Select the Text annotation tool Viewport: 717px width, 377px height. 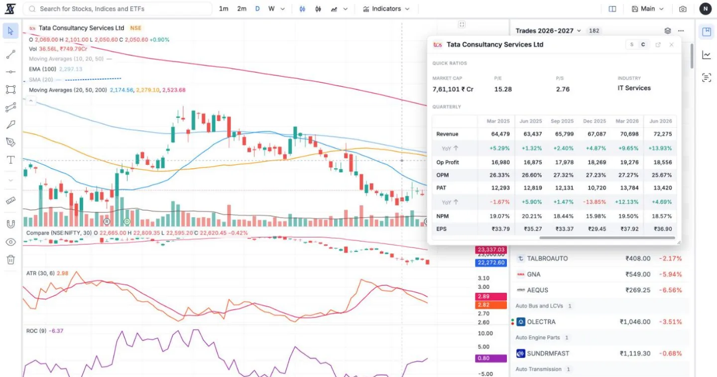pyautogui.click(x=10, y=160)
